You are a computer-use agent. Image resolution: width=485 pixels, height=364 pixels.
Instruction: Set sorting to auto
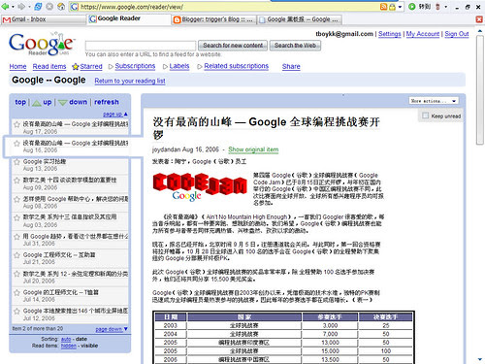pos(66,339)
